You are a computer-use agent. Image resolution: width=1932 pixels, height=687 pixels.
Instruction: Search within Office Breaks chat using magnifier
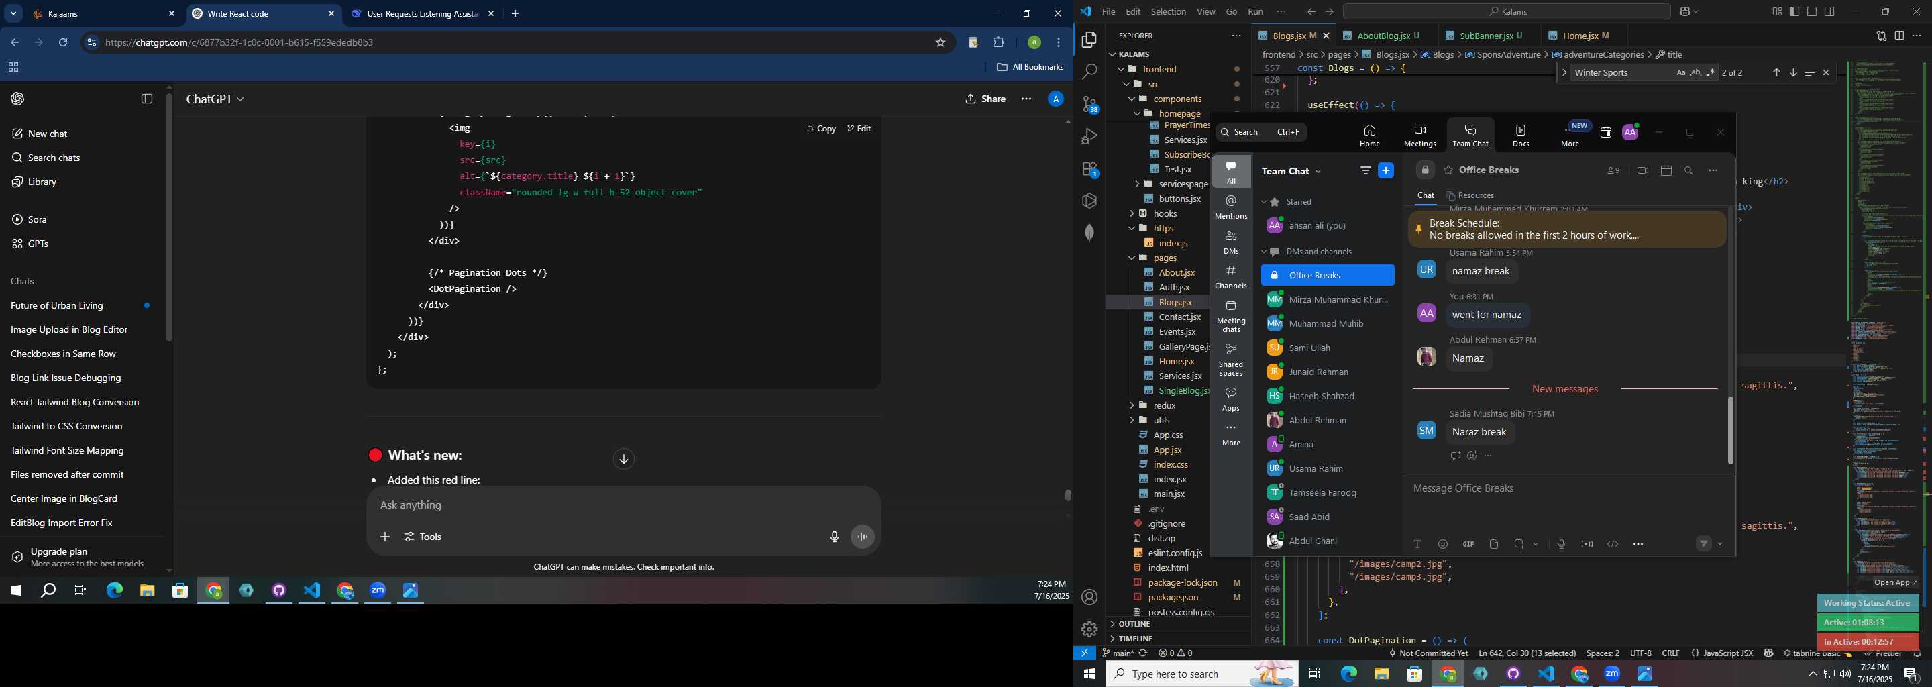click(1688, 171)
